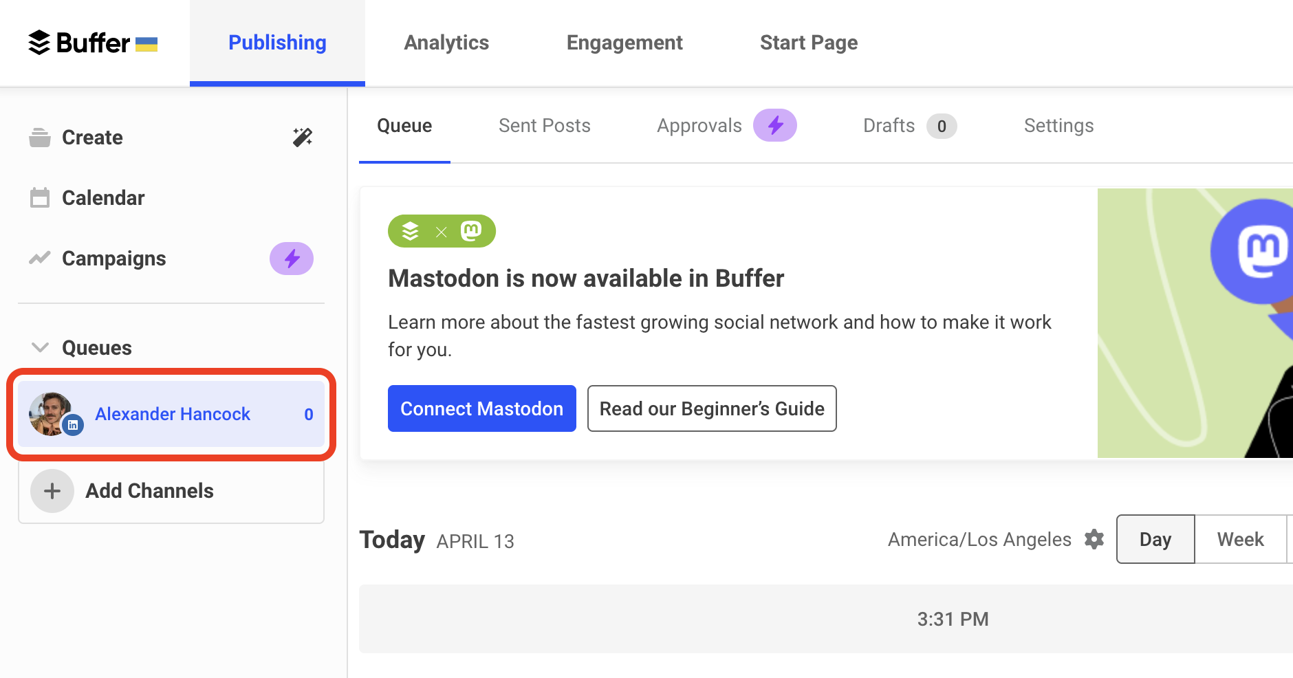Click the Calendar icon in sidebar
This screenshot has height=678, width=1293.
[x=40, y=198]
